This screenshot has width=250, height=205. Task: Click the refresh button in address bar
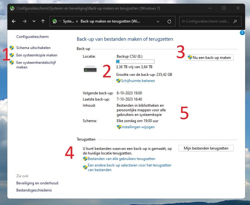click(x=169, y=22)
